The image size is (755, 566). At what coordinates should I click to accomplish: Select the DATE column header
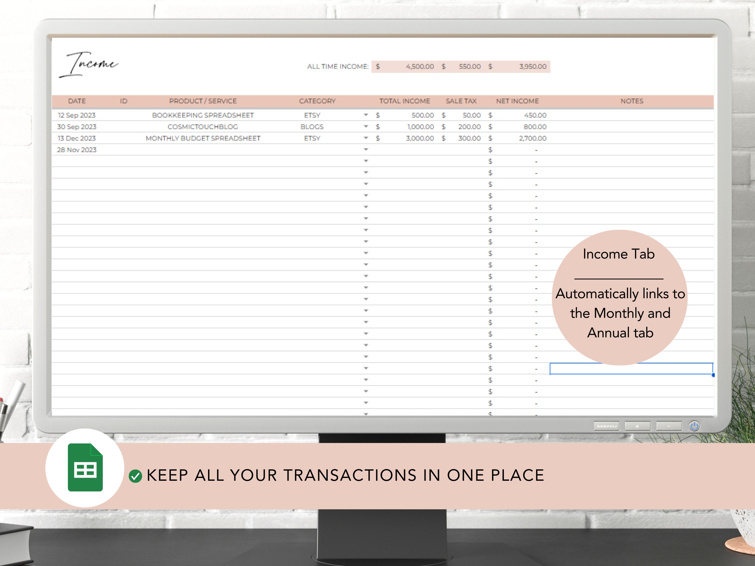coord(76,101)
